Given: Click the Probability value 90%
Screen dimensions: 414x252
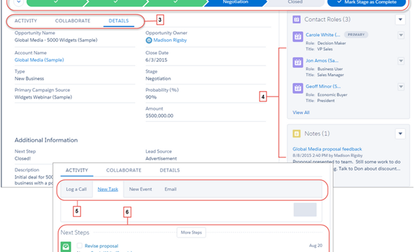Looking at the screenshot, I should (151, 97).
